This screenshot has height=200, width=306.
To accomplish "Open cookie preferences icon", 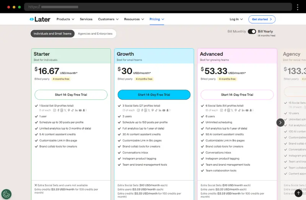I will pos(7,194).
